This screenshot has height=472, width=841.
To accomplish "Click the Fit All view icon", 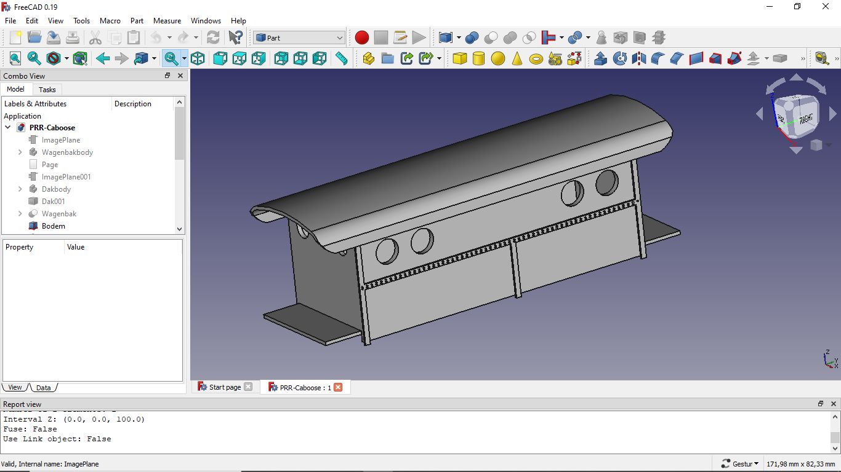I will 15,58.
